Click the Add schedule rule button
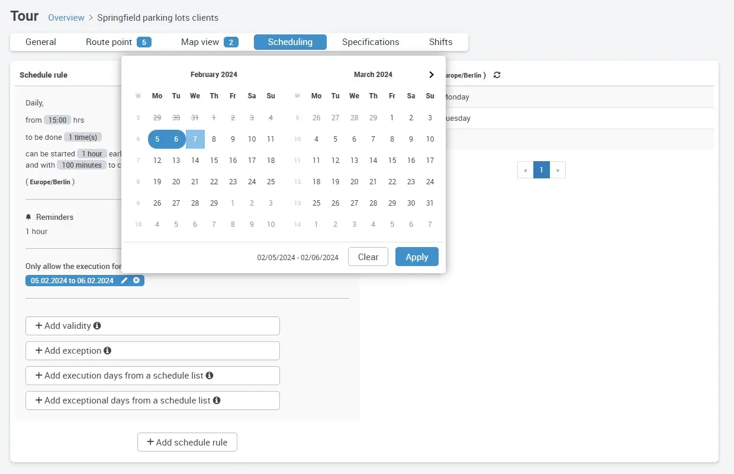The height and width of the screenshot is (474, 734). click(187, 442)
